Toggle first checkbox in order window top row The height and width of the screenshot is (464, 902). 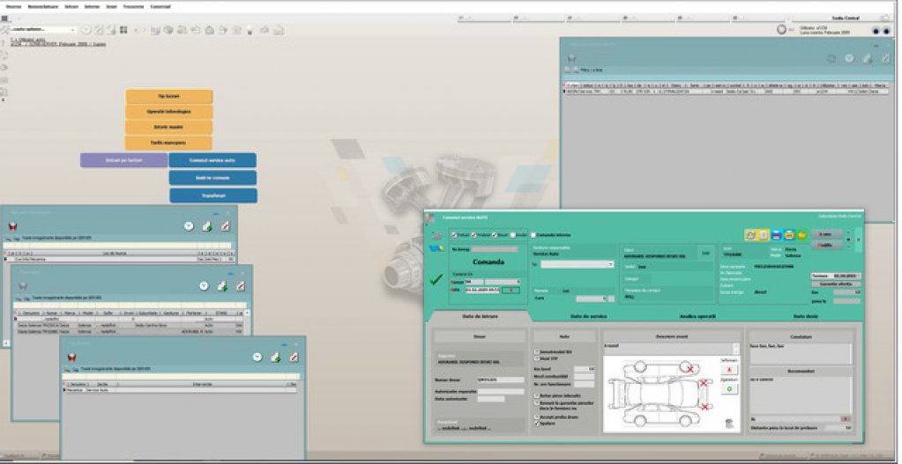454,235
